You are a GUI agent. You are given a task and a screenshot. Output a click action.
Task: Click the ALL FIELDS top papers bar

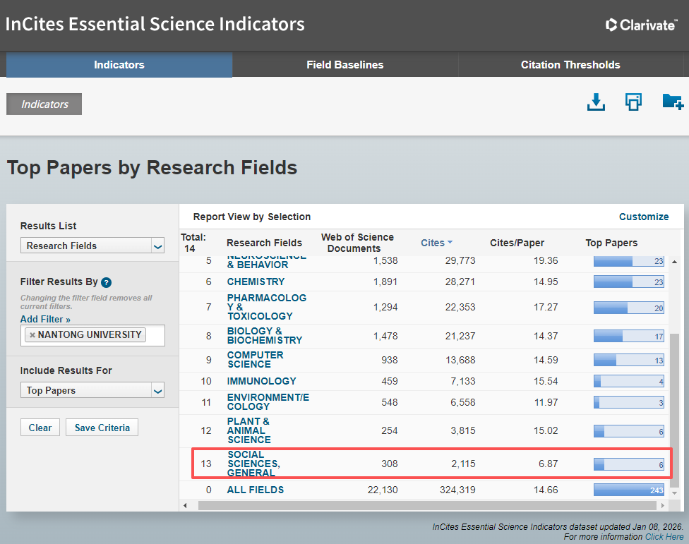coord(628,490)
